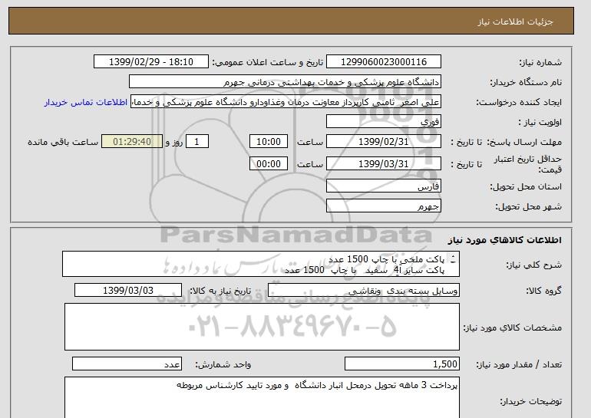This screenshot has height=418, width=591.
Task: Click the مهلت ارسال پاسخ label
Action: point(524,142)
